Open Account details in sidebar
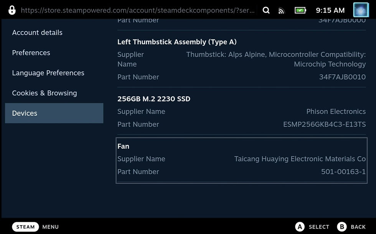Image resolution: width=376 pixels, height=234 pixels. [x=37, y=33]
